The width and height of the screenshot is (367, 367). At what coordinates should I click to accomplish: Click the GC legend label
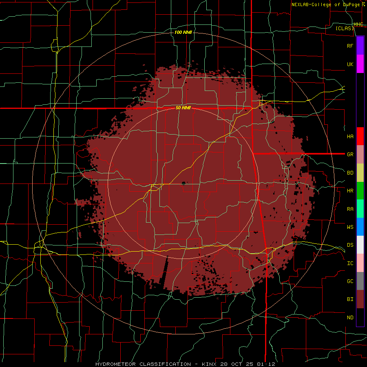[x=350, y=281]
